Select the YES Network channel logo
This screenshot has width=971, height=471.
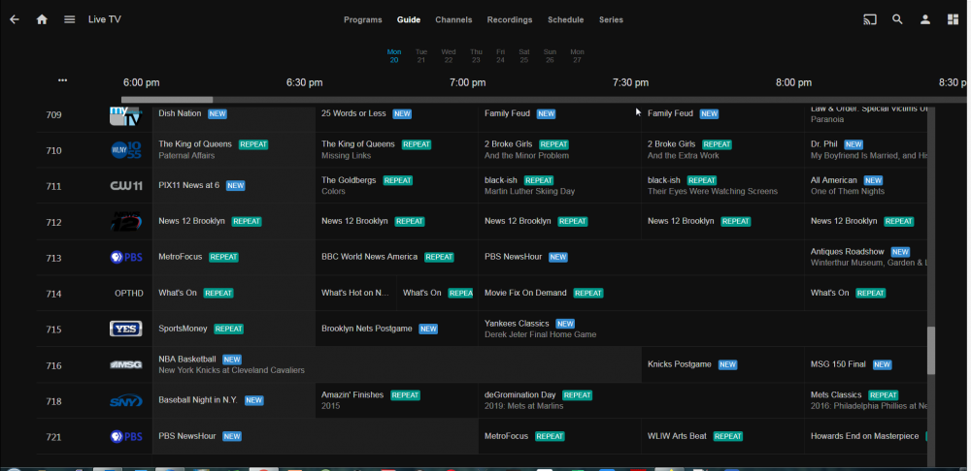[x=125, y=329]
